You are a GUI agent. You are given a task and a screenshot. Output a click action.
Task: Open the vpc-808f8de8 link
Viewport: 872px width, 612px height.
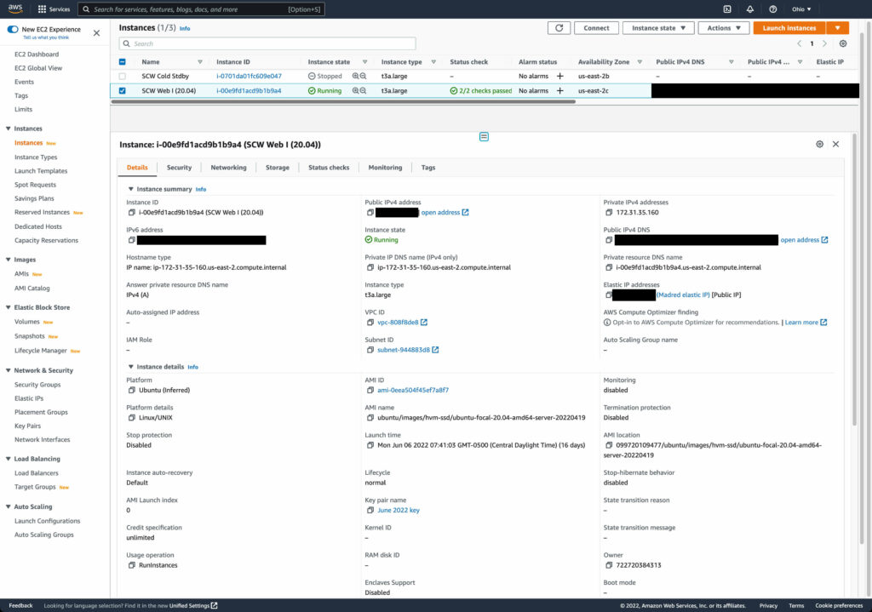398,323
